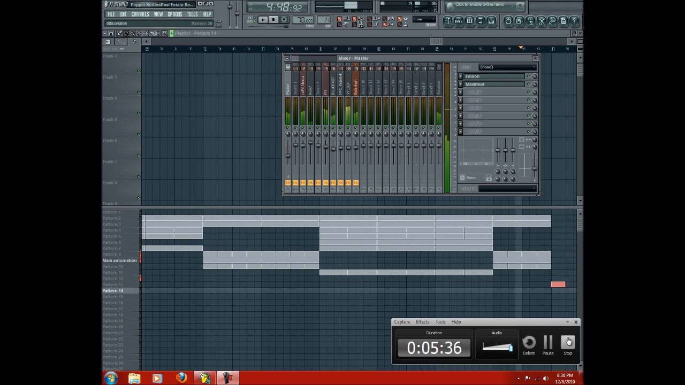Open the mixer input (none) dropdown
The height and width of the screenshot is (385, 685).
[x=507, y=67]
